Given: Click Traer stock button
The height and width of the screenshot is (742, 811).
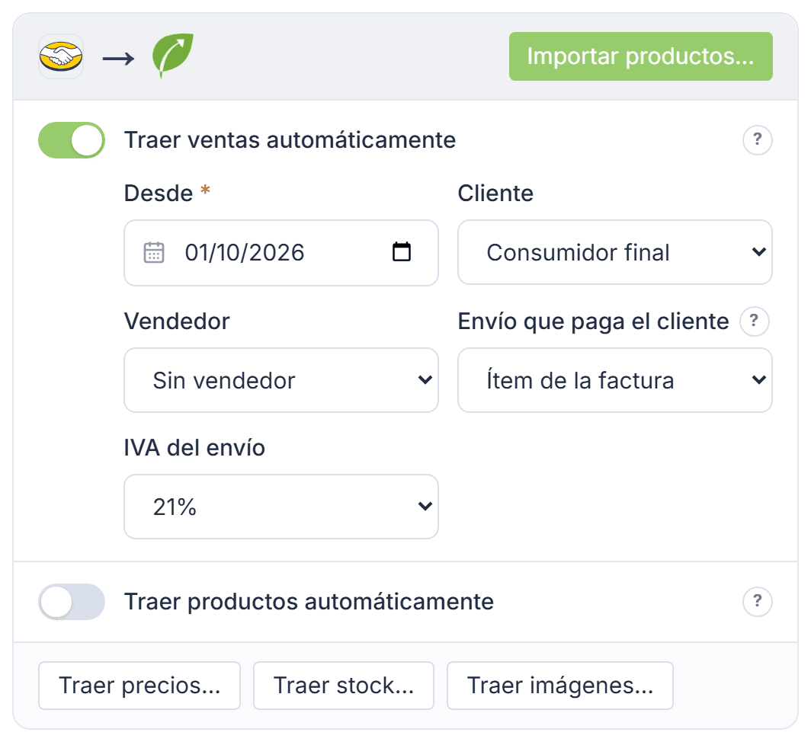Looking at the screenshot, I should 344,686.
